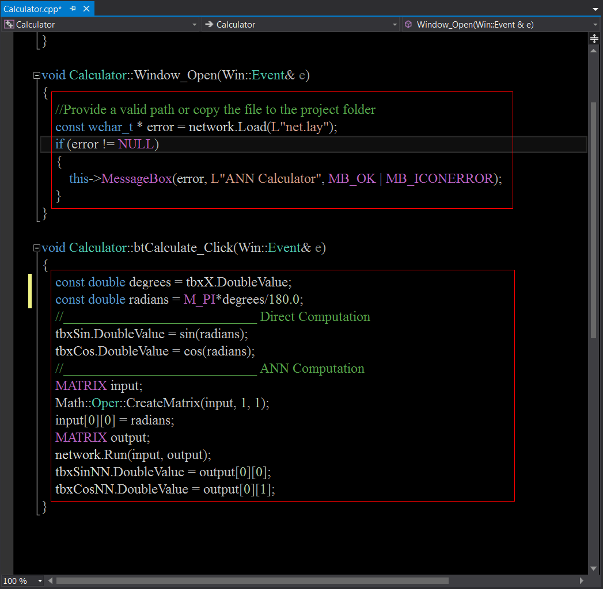Click the editor split view handle
Screen dimensions: 603x589
pos(594,39)
